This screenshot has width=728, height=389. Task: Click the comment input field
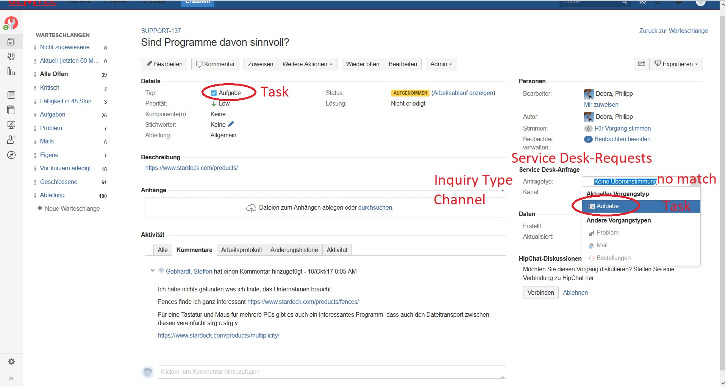[x=332, y=372]
